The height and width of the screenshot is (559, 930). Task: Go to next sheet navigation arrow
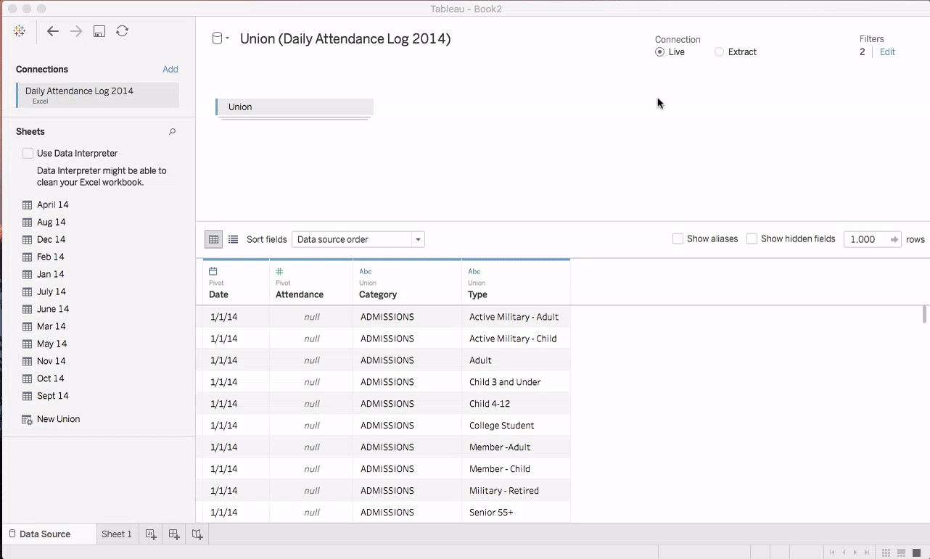[x=855, y=552]
